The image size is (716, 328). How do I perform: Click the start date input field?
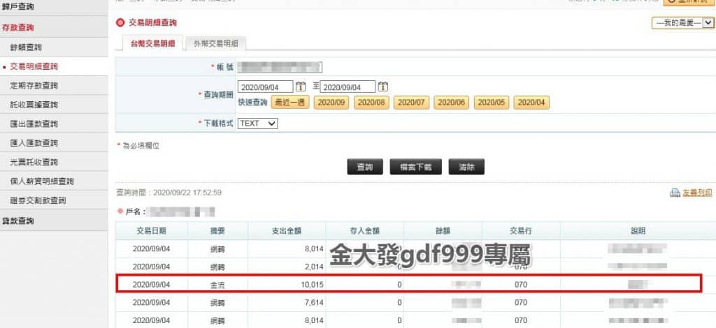click(265, 87)
